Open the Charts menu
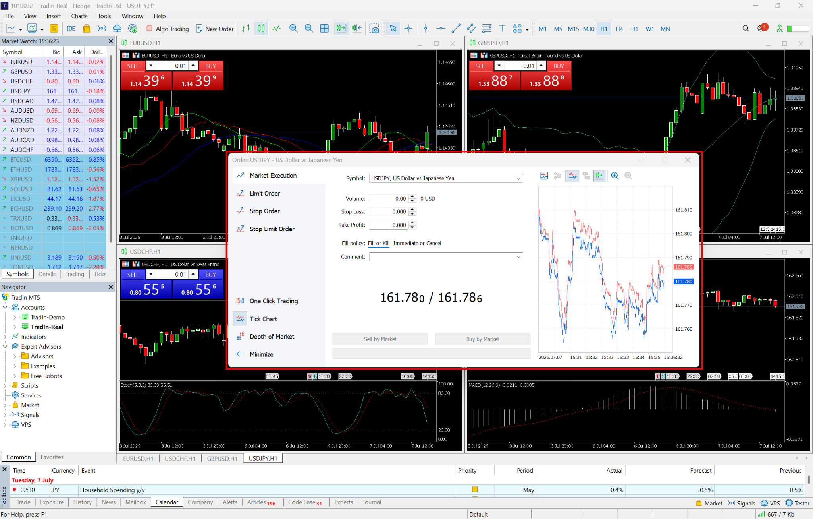The height and width of the screenshot is (519, 813). [x=79, y=16]
